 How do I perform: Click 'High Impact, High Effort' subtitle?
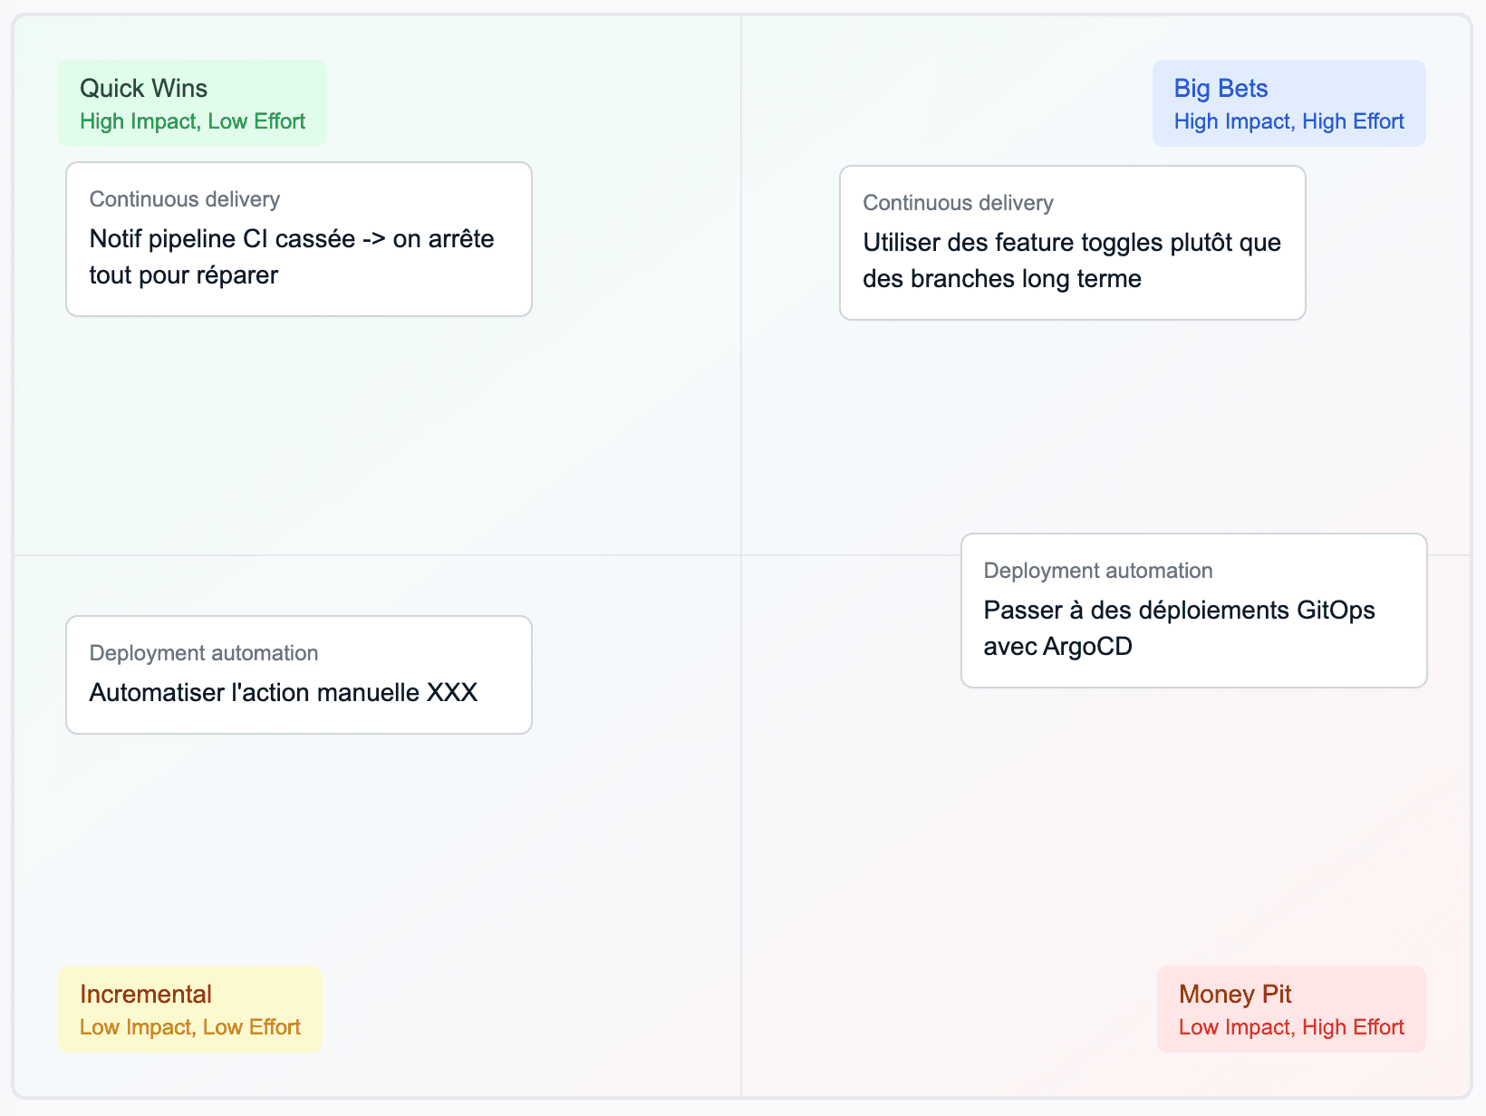(x=1288, y=121)
